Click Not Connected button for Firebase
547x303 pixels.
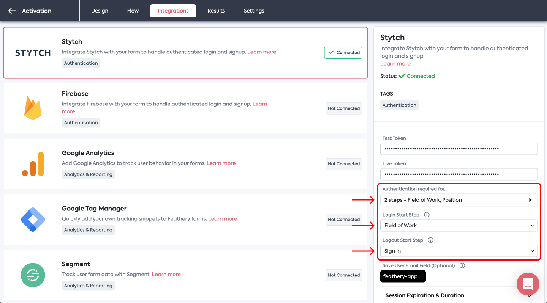pyautogui.click(x=343, y=108)
